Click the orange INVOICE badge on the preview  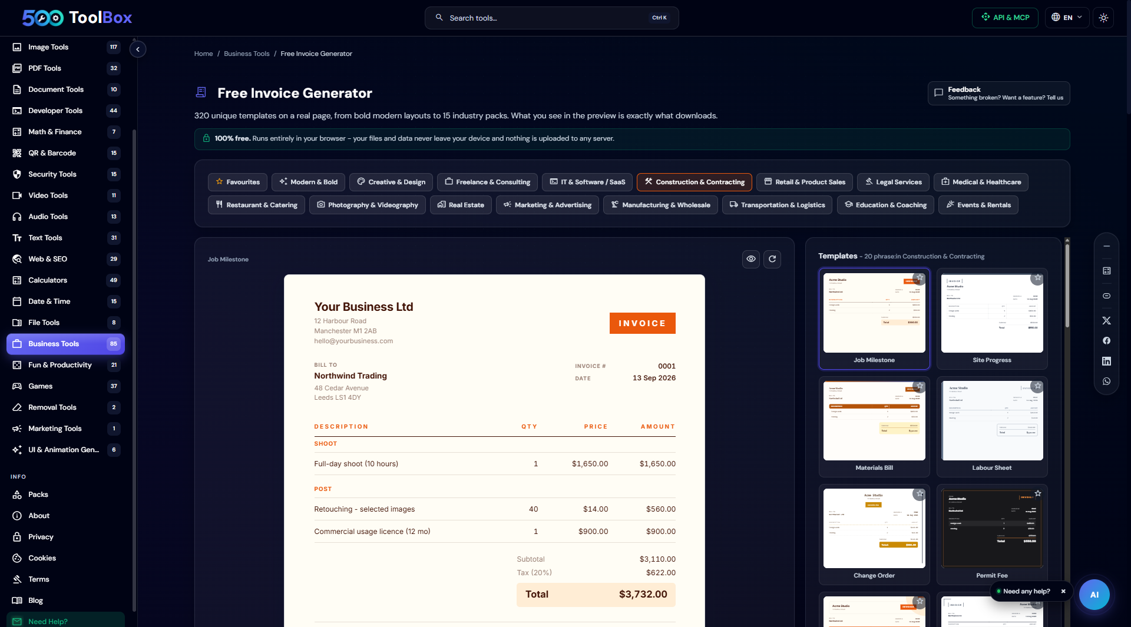pyautogui.click(x=642, y=323)
